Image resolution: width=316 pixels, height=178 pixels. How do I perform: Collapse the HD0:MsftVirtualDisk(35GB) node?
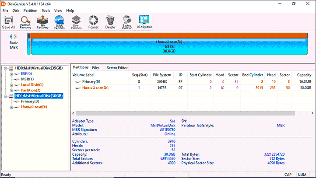point(6,68)
